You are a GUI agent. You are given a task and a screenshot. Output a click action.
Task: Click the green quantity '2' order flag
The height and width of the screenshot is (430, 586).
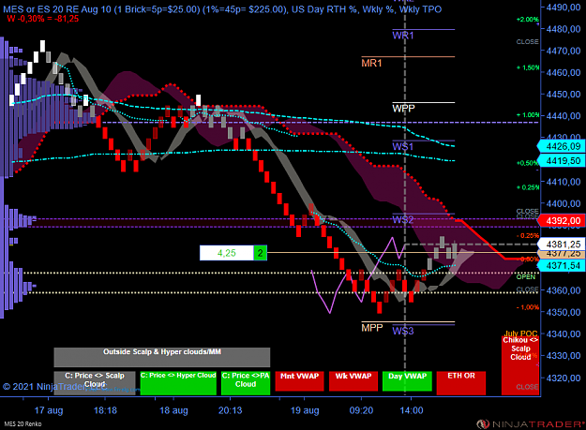tap(260, 253)
